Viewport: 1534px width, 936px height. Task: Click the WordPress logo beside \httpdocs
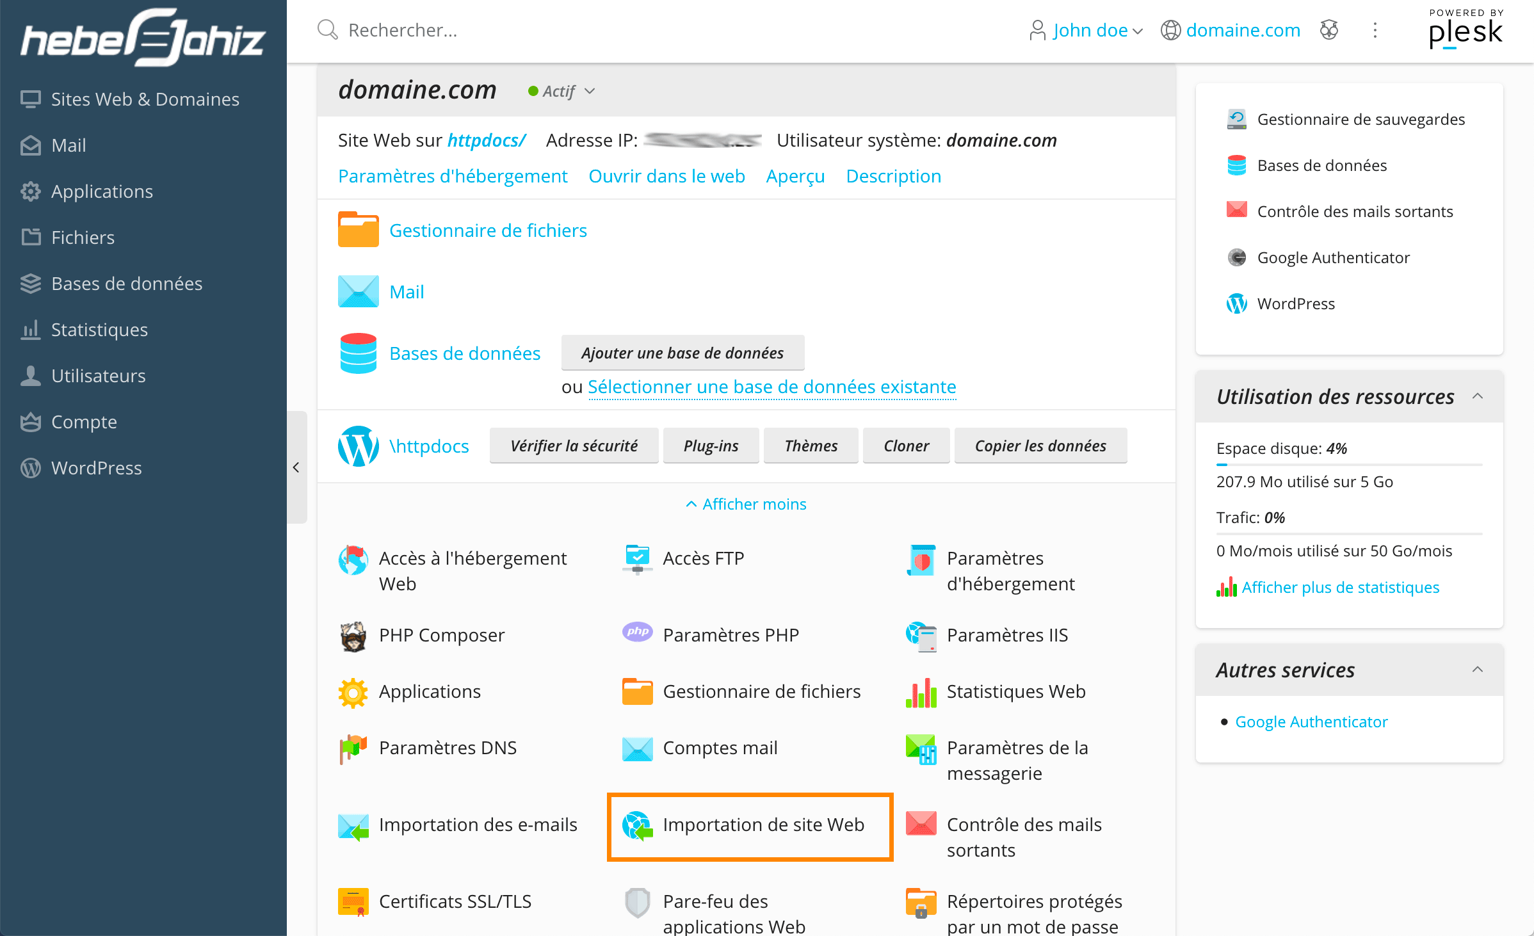358,446
